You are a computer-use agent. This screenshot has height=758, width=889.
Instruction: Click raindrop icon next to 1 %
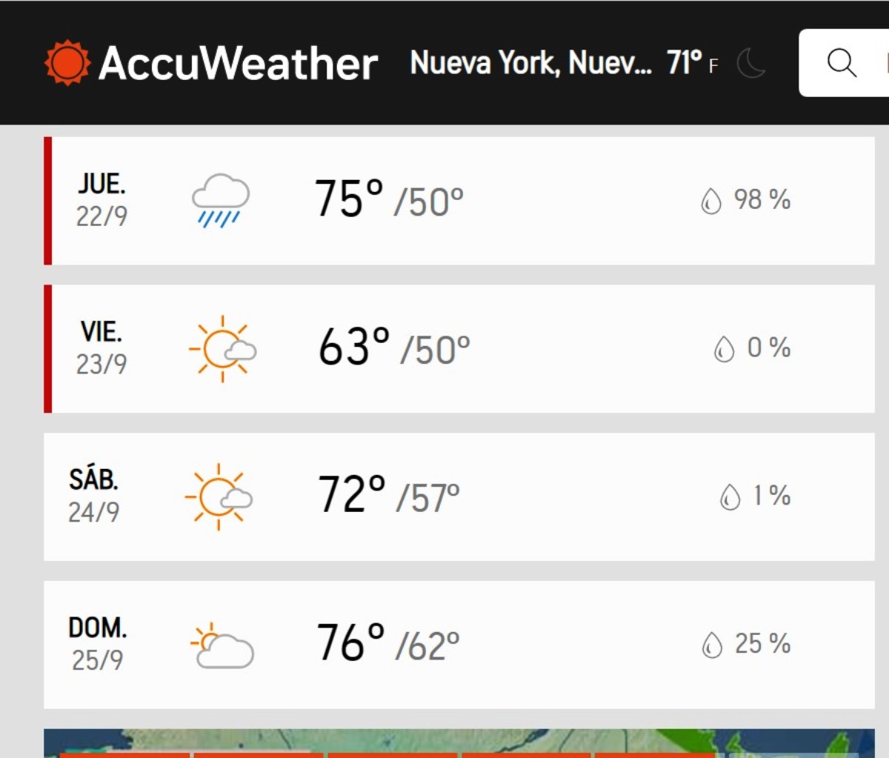[x=730, y=496]
